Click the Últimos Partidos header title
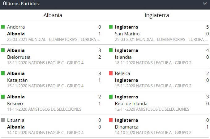210x139 pixels. [21, 4]
